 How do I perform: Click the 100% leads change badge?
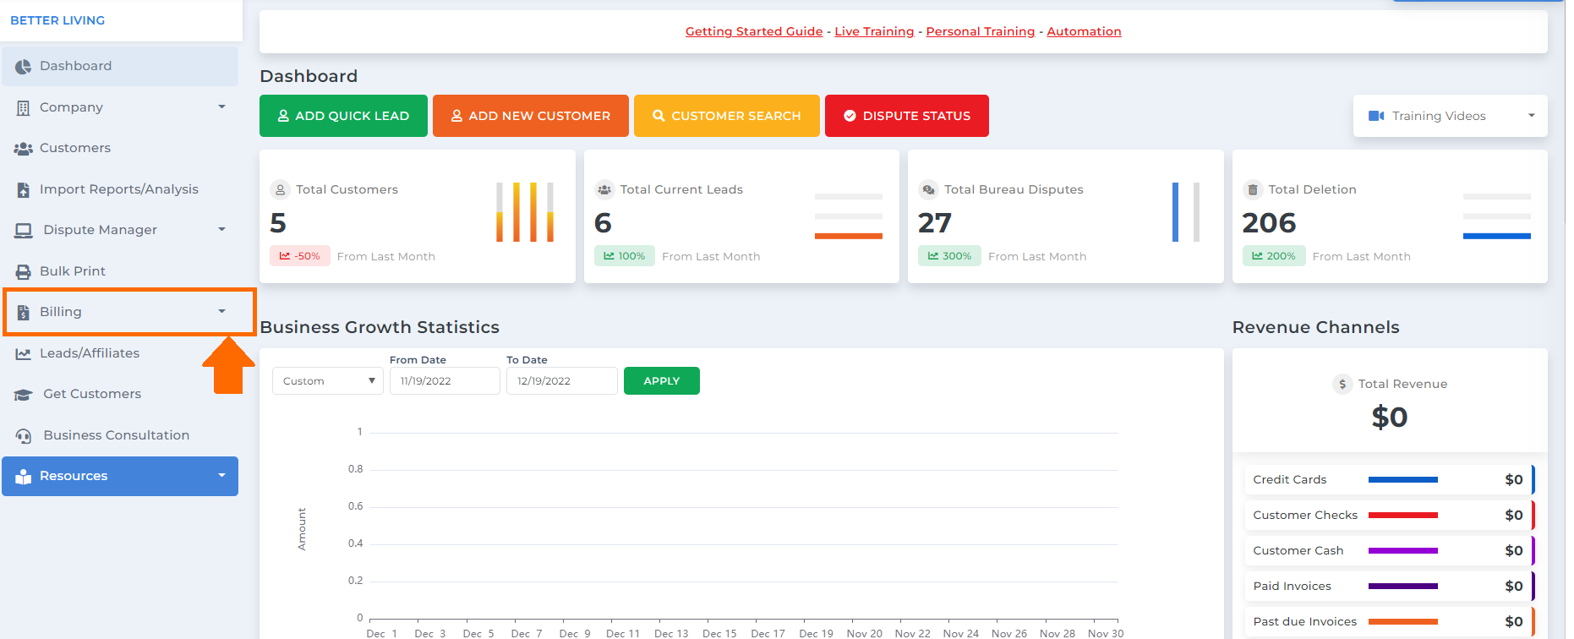click(x=625, y=256)
